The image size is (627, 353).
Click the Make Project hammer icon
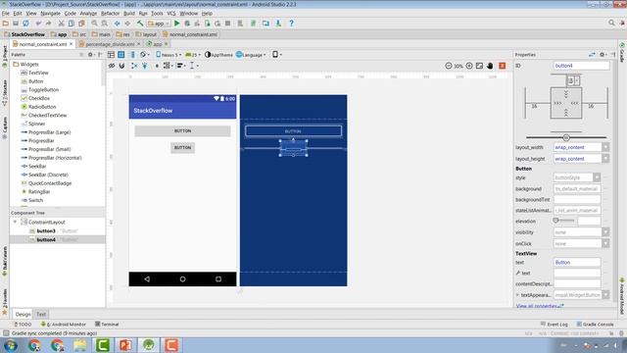point(140,24)
